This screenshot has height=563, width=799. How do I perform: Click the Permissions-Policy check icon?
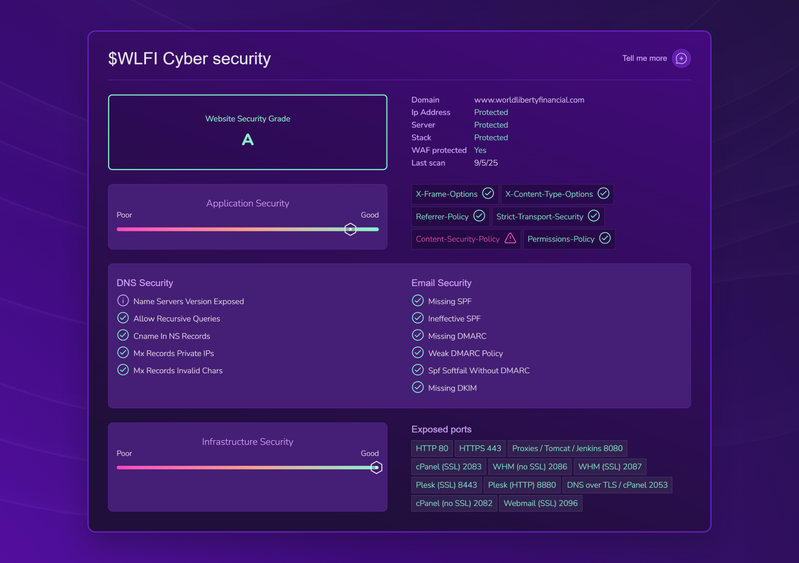[x=605, y=238]
